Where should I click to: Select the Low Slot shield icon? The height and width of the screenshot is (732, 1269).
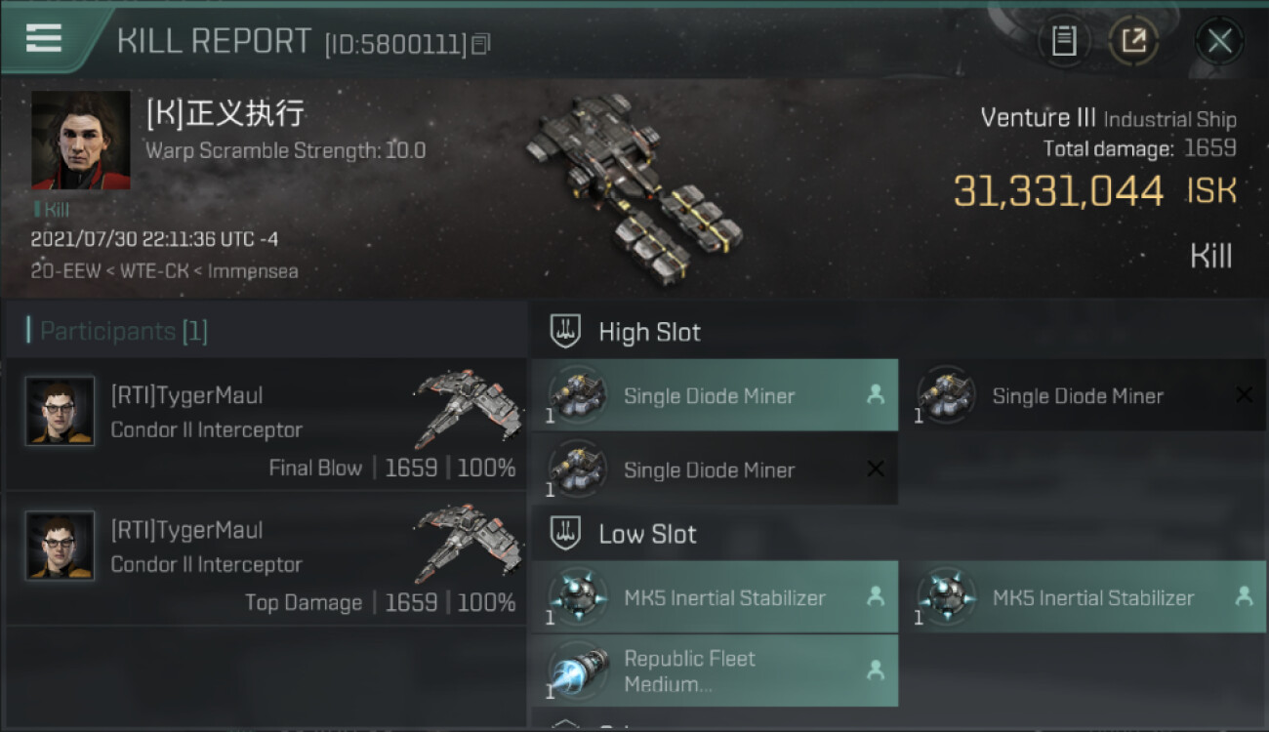[x=566, y=534]
